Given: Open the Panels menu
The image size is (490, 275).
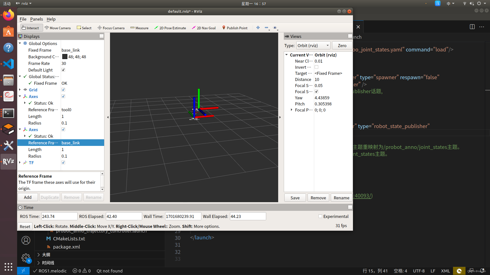Looking at the screenshot, I should (36, 19).
